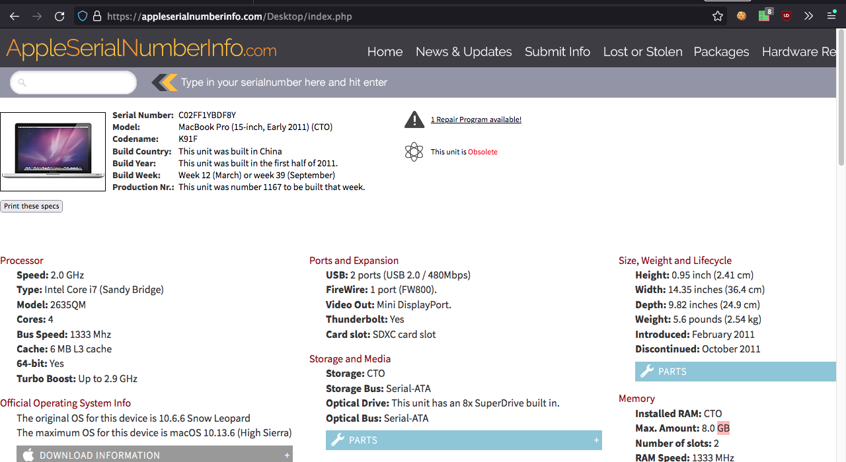Click the atom obsolete status icon
Viewport: 846px width, 462px height.
pos(414,152)
